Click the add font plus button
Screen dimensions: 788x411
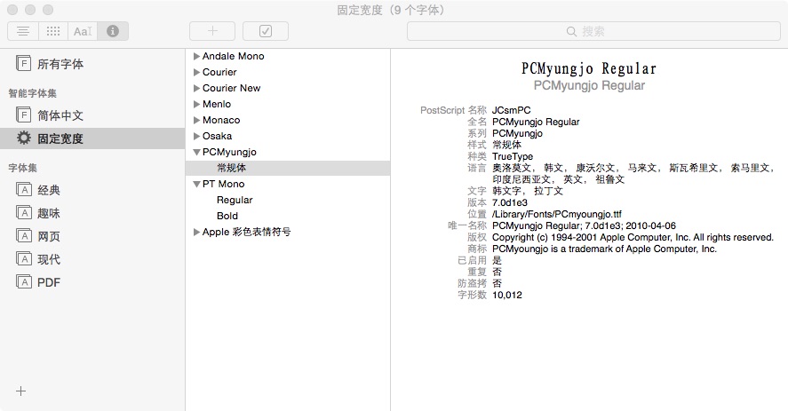212,31
